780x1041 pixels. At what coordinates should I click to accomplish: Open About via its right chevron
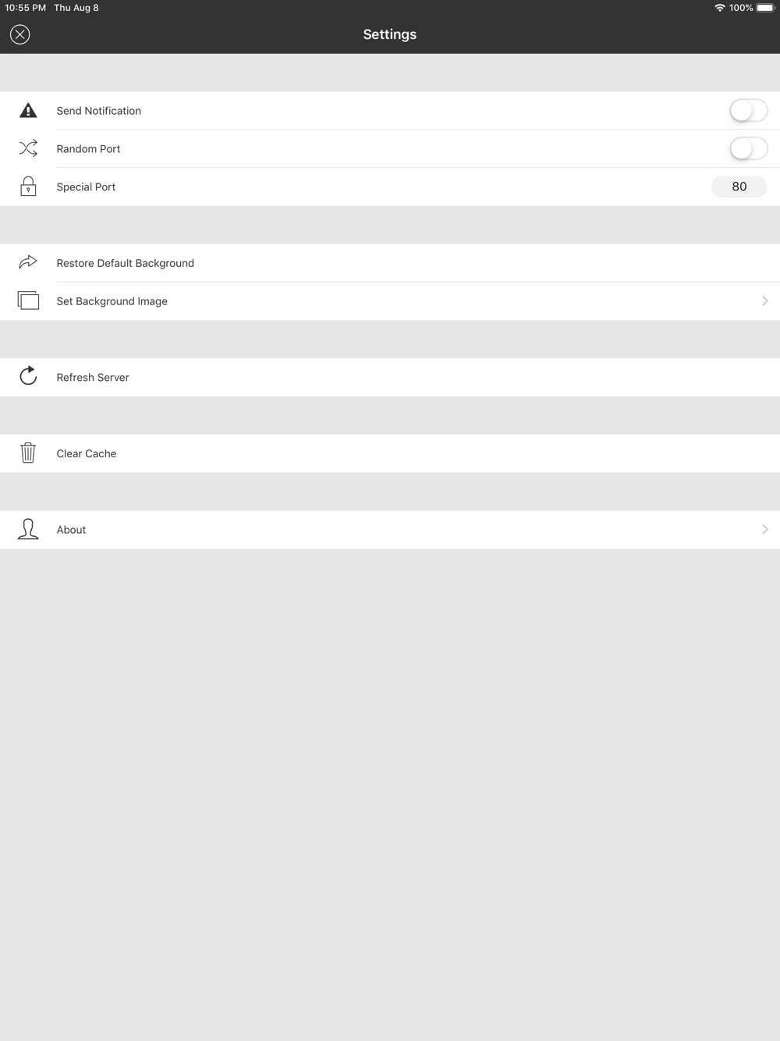coord(765,529)
